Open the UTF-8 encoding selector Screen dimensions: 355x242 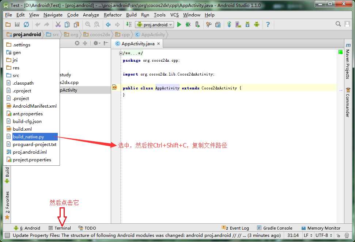pos(324,235)
